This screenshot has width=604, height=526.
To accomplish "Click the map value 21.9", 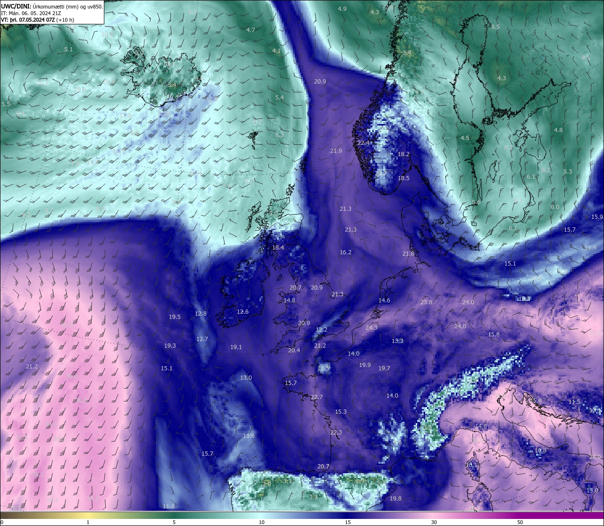I will (336, 151).
